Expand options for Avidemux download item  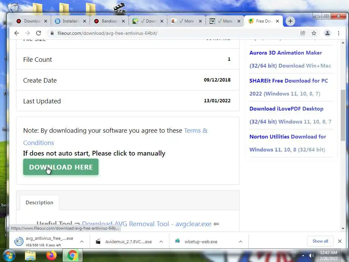pos(161,242)
